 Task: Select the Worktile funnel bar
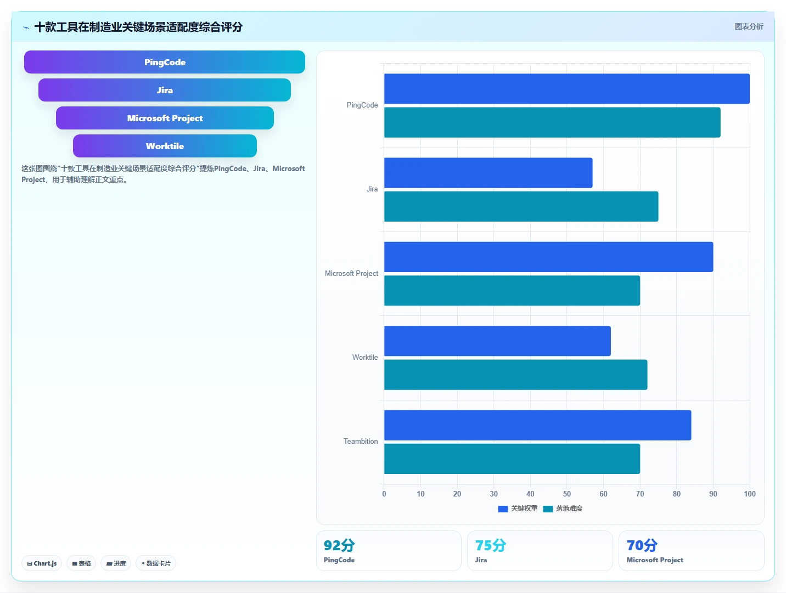point(165,146)
